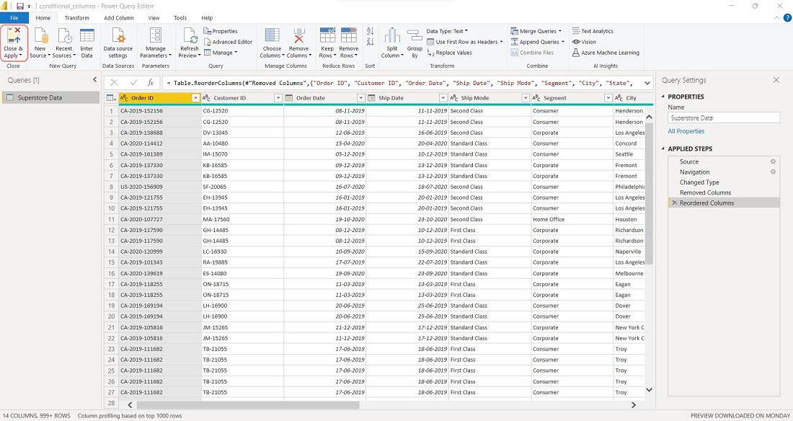Open Navigation step settings gear
This screenshot has height=421, width=793.
(773, 172)
